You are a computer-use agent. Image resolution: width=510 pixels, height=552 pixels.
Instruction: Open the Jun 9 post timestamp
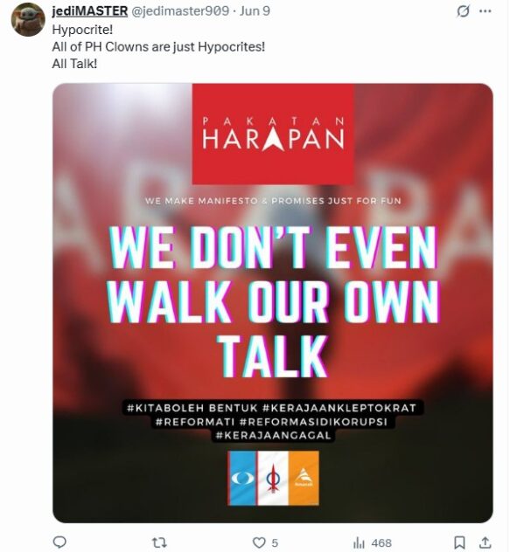[255, 10]
